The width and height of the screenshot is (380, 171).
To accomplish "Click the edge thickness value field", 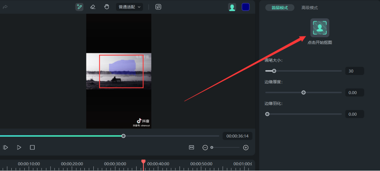I will [x=354, y=93].
